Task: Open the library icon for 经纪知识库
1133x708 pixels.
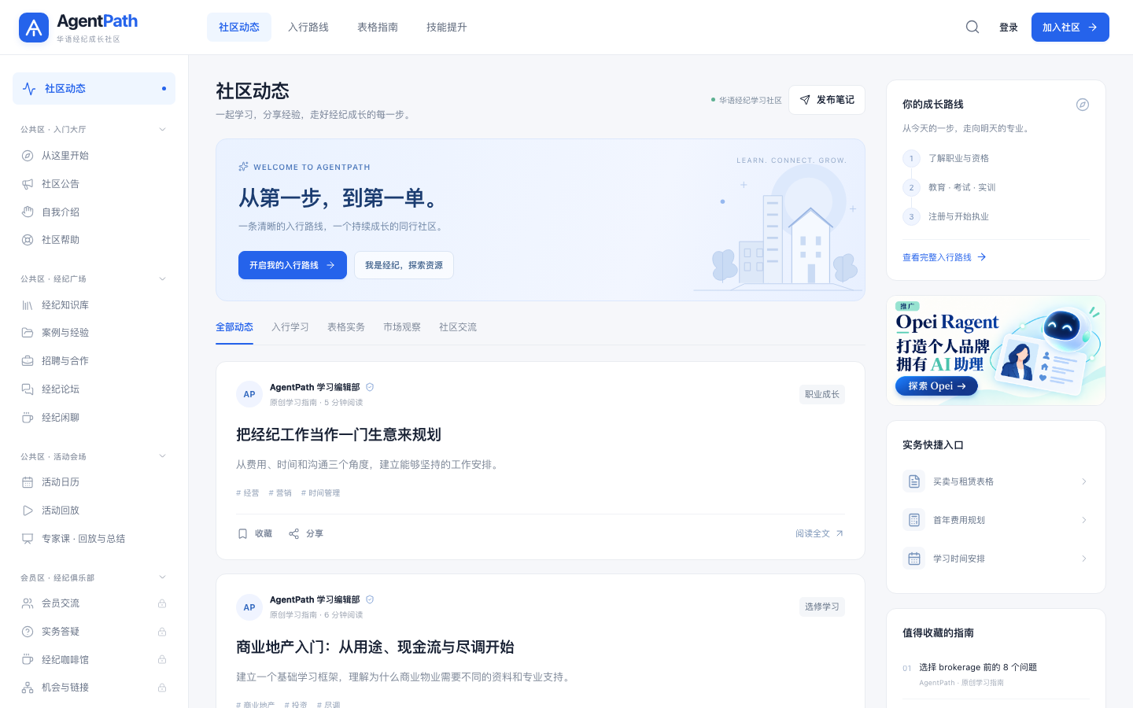Action: (x=28, y=305)
